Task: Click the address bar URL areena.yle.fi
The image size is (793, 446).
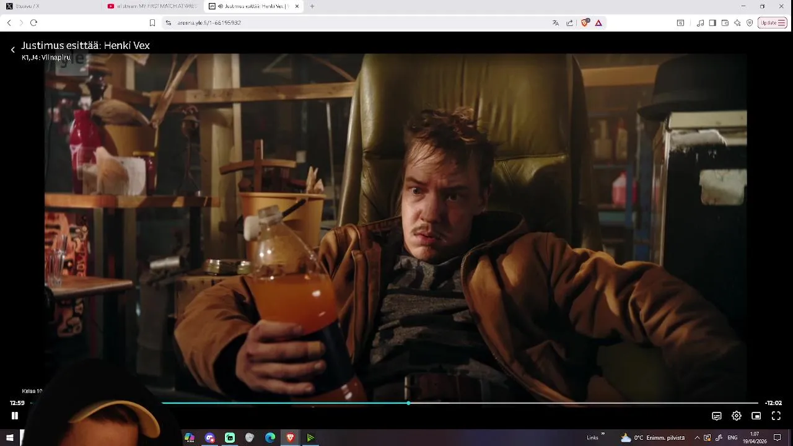Action: (209, 23)
